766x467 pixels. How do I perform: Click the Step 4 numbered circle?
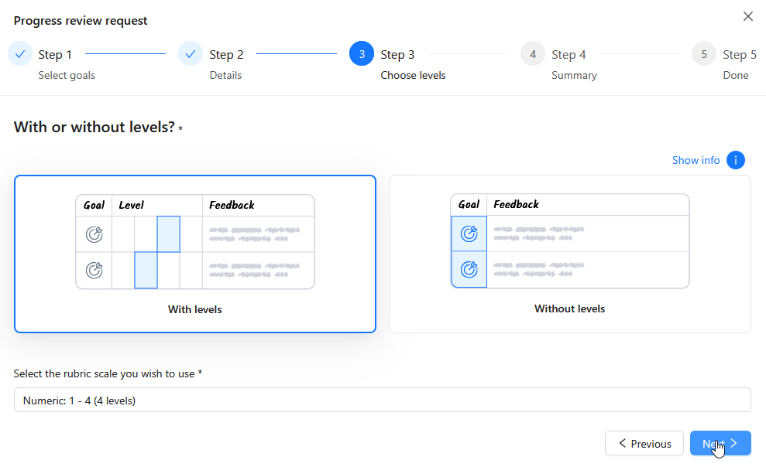click(533, 54)
